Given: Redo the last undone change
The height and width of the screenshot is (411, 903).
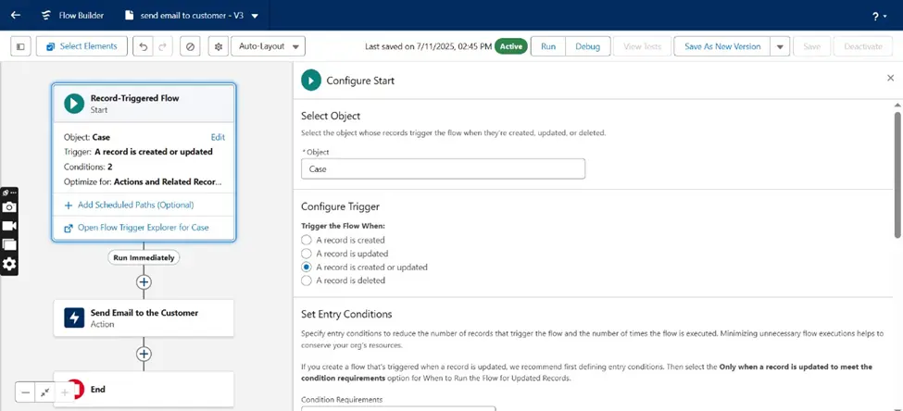Looking at the screenshot, I should [x=162, y=46].
